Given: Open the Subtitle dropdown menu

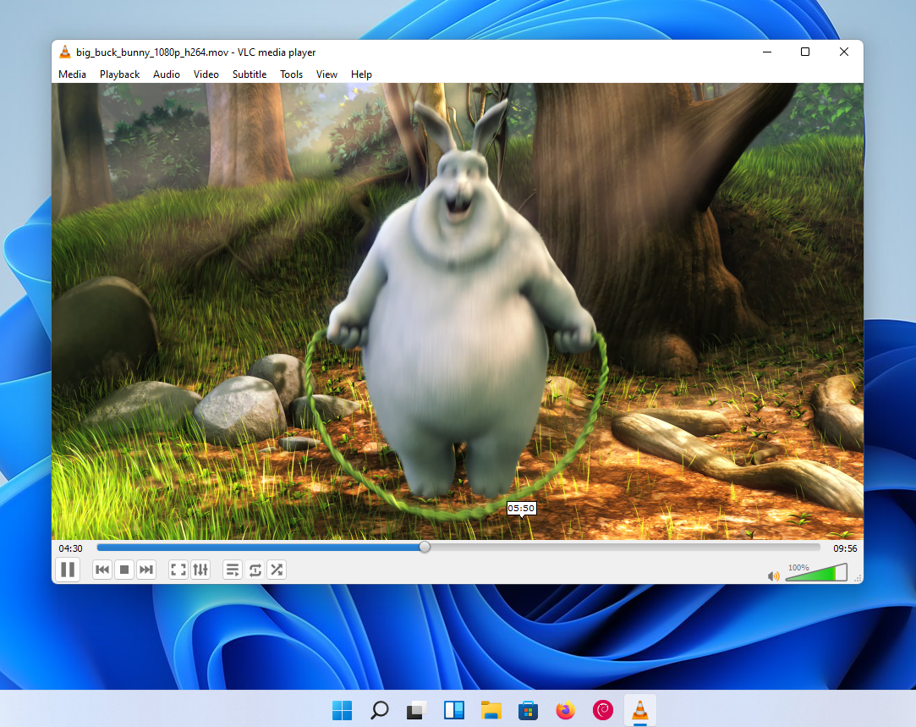Looking at the screenshot, I should pyautogui.click(x=249, y=74).
